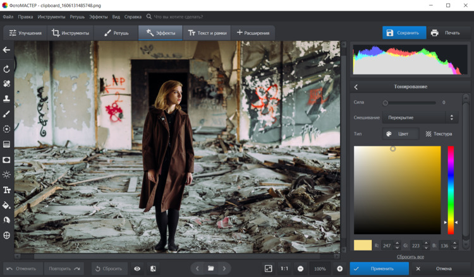
Task: Click the printer icon
Action: click(435, 33)
